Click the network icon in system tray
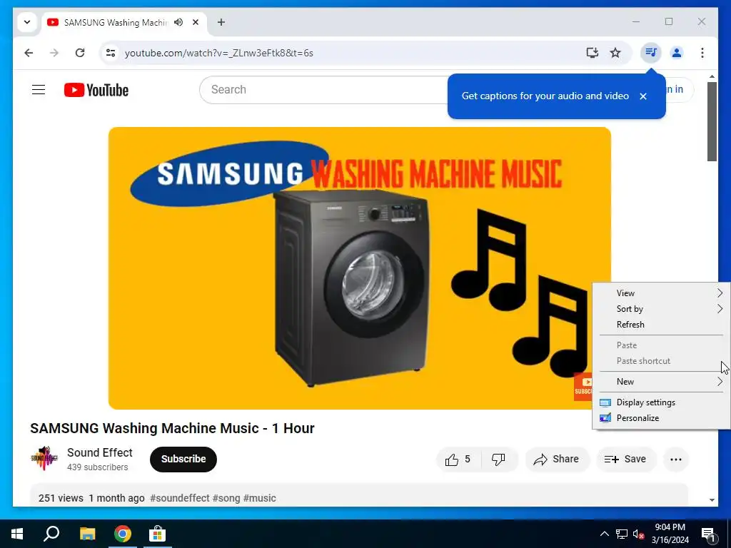This screenshot has width=731, height=548. (622, 534)
